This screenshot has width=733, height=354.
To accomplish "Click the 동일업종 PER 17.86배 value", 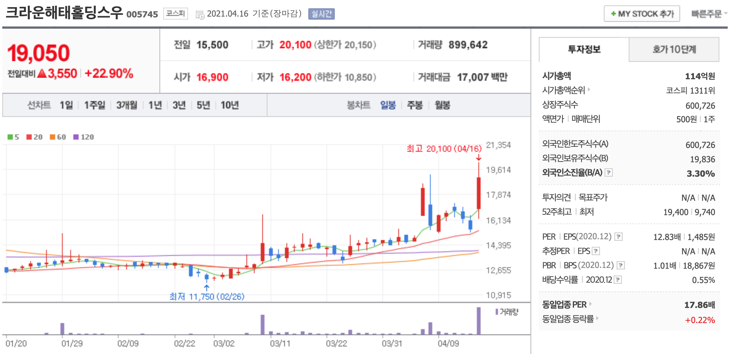I will point(700,305).
